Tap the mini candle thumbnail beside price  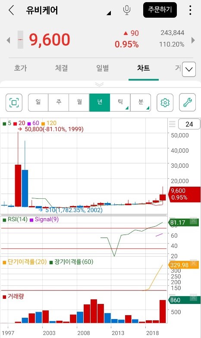[x=20, y=40]
